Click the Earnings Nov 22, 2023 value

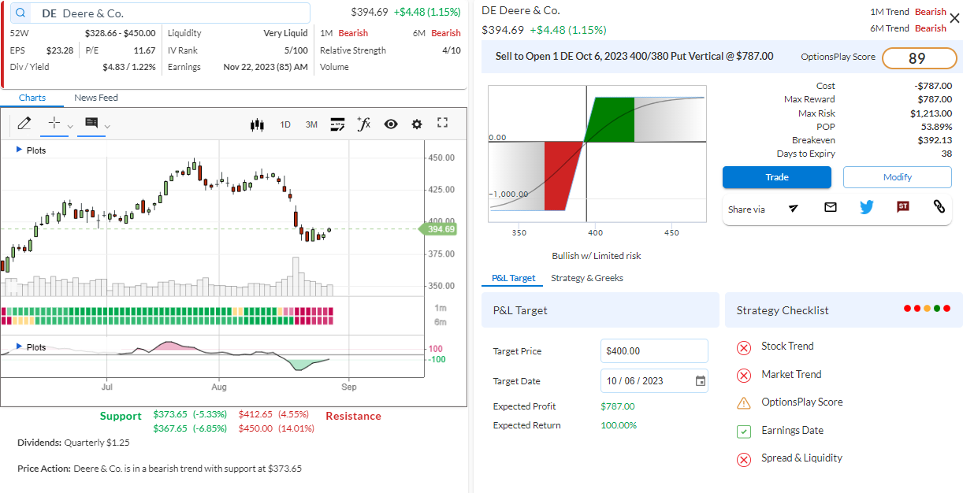point(266,67)
